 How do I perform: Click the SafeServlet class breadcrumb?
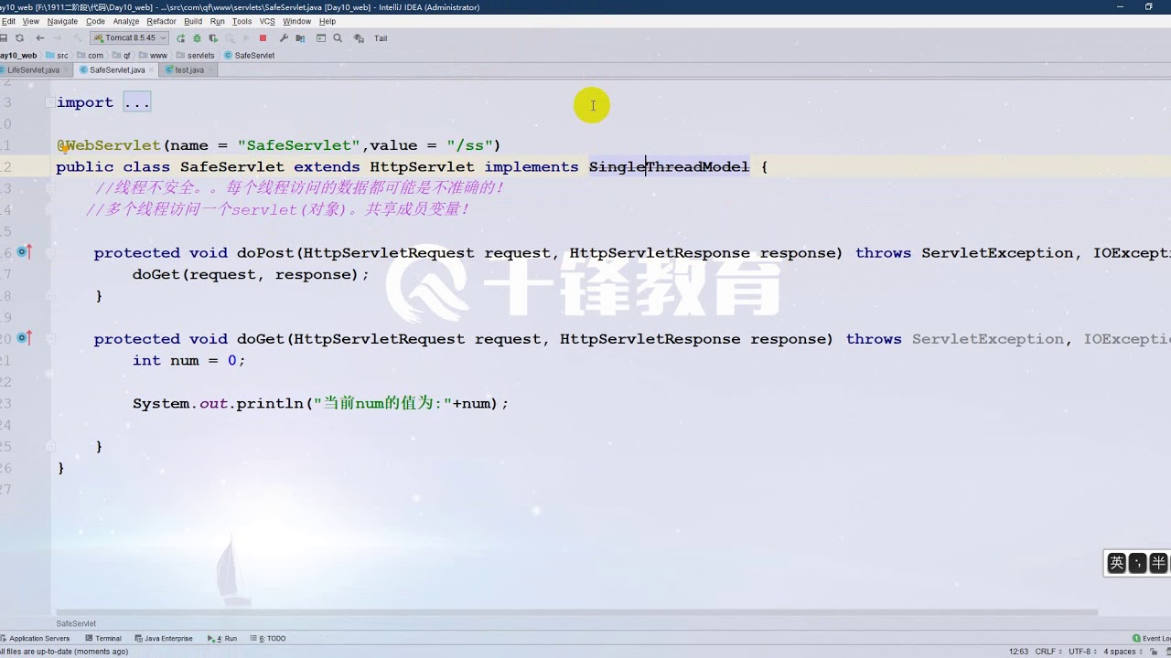click(250, 55)
